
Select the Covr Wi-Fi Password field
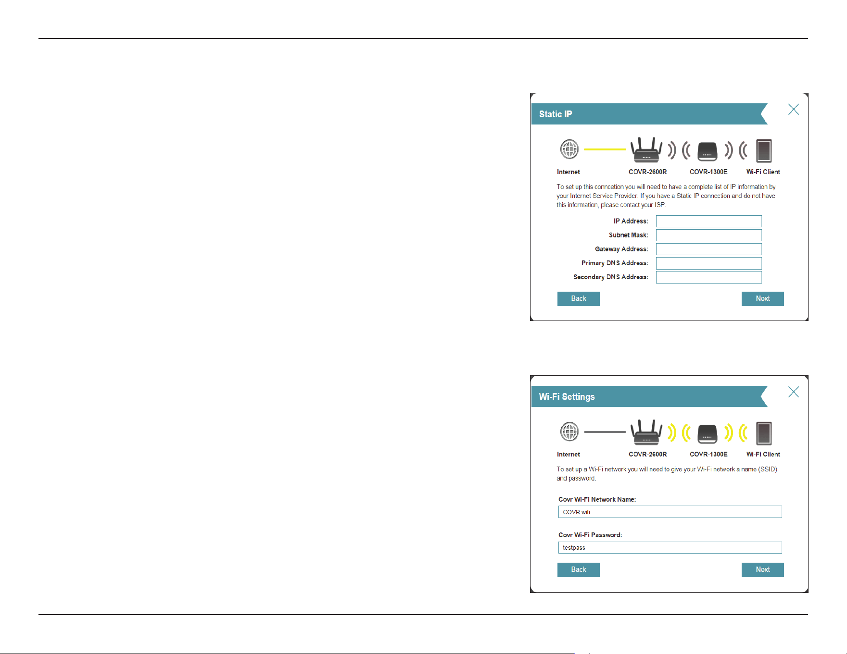[x=670, y=547]
